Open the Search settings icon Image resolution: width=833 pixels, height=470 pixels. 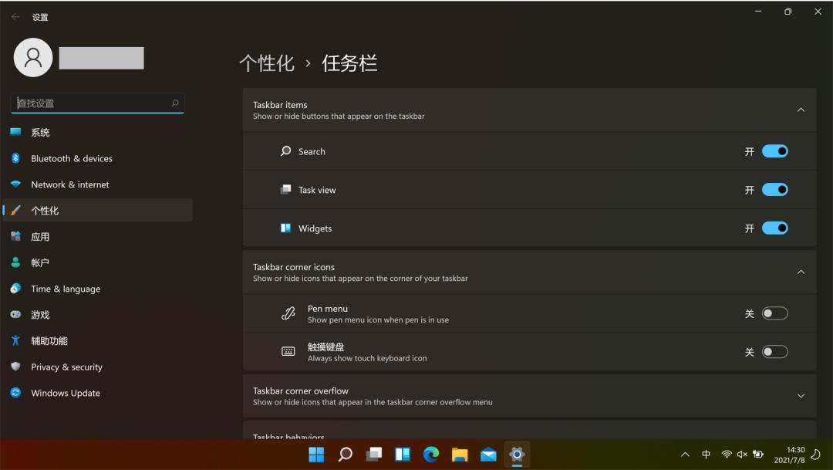click(x=285, y=151)
